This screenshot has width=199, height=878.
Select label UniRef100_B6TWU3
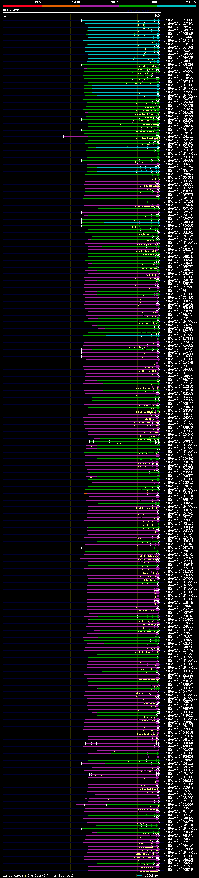(x=178, y=359)
